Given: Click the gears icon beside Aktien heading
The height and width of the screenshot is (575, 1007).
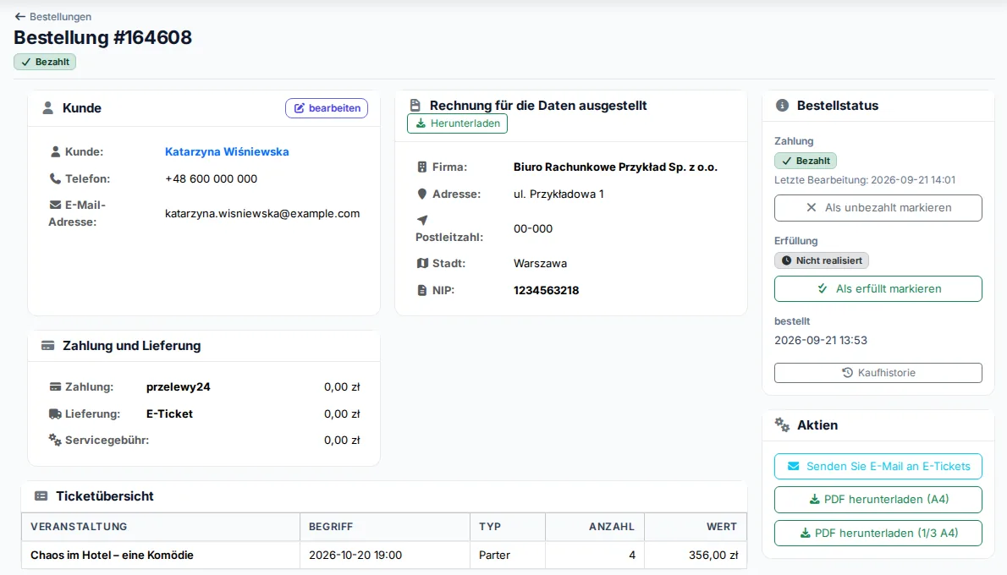Looking at the screenshot, I should 782,424.
